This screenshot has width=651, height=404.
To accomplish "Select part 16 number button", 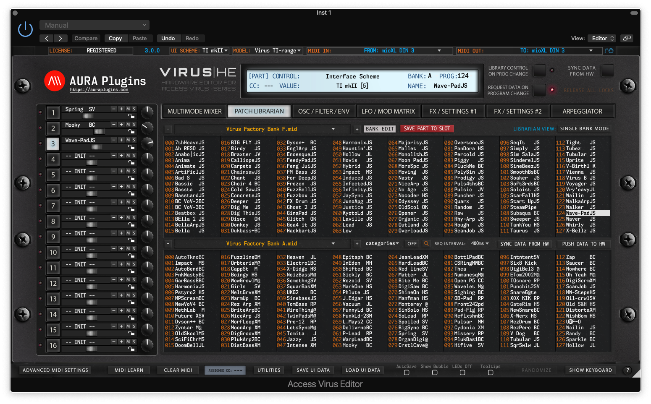I will (53, 346).
